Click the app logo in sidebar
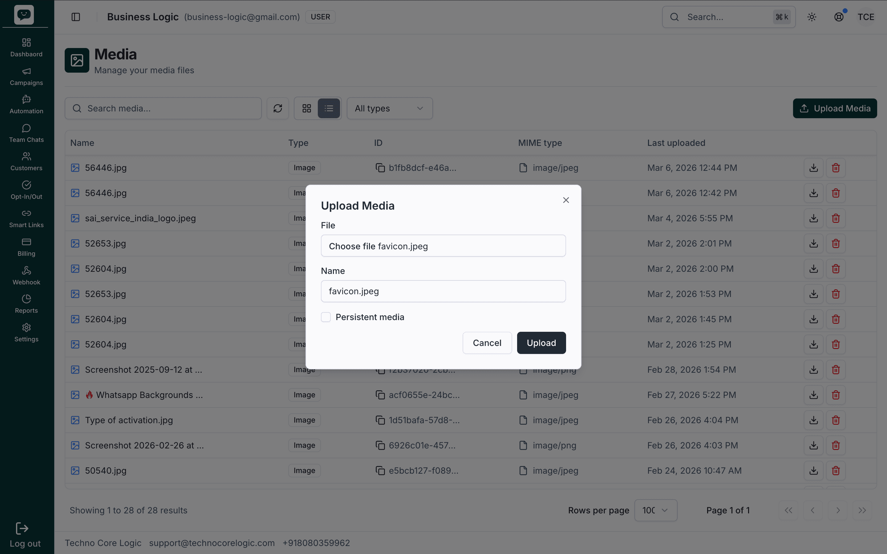The height and width of the screenshot is (554, 887). pos(24,15)
